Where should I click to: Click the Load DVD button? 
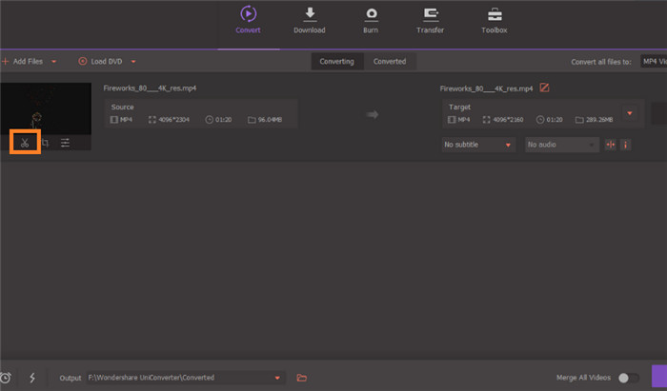tap(100, 62)
